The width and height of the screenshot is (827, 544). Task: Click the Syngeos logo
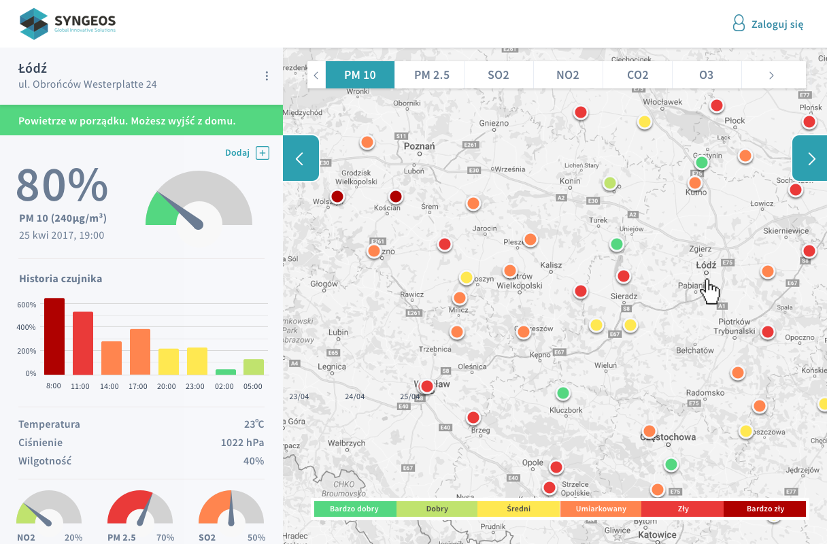[x=68, y=24]
